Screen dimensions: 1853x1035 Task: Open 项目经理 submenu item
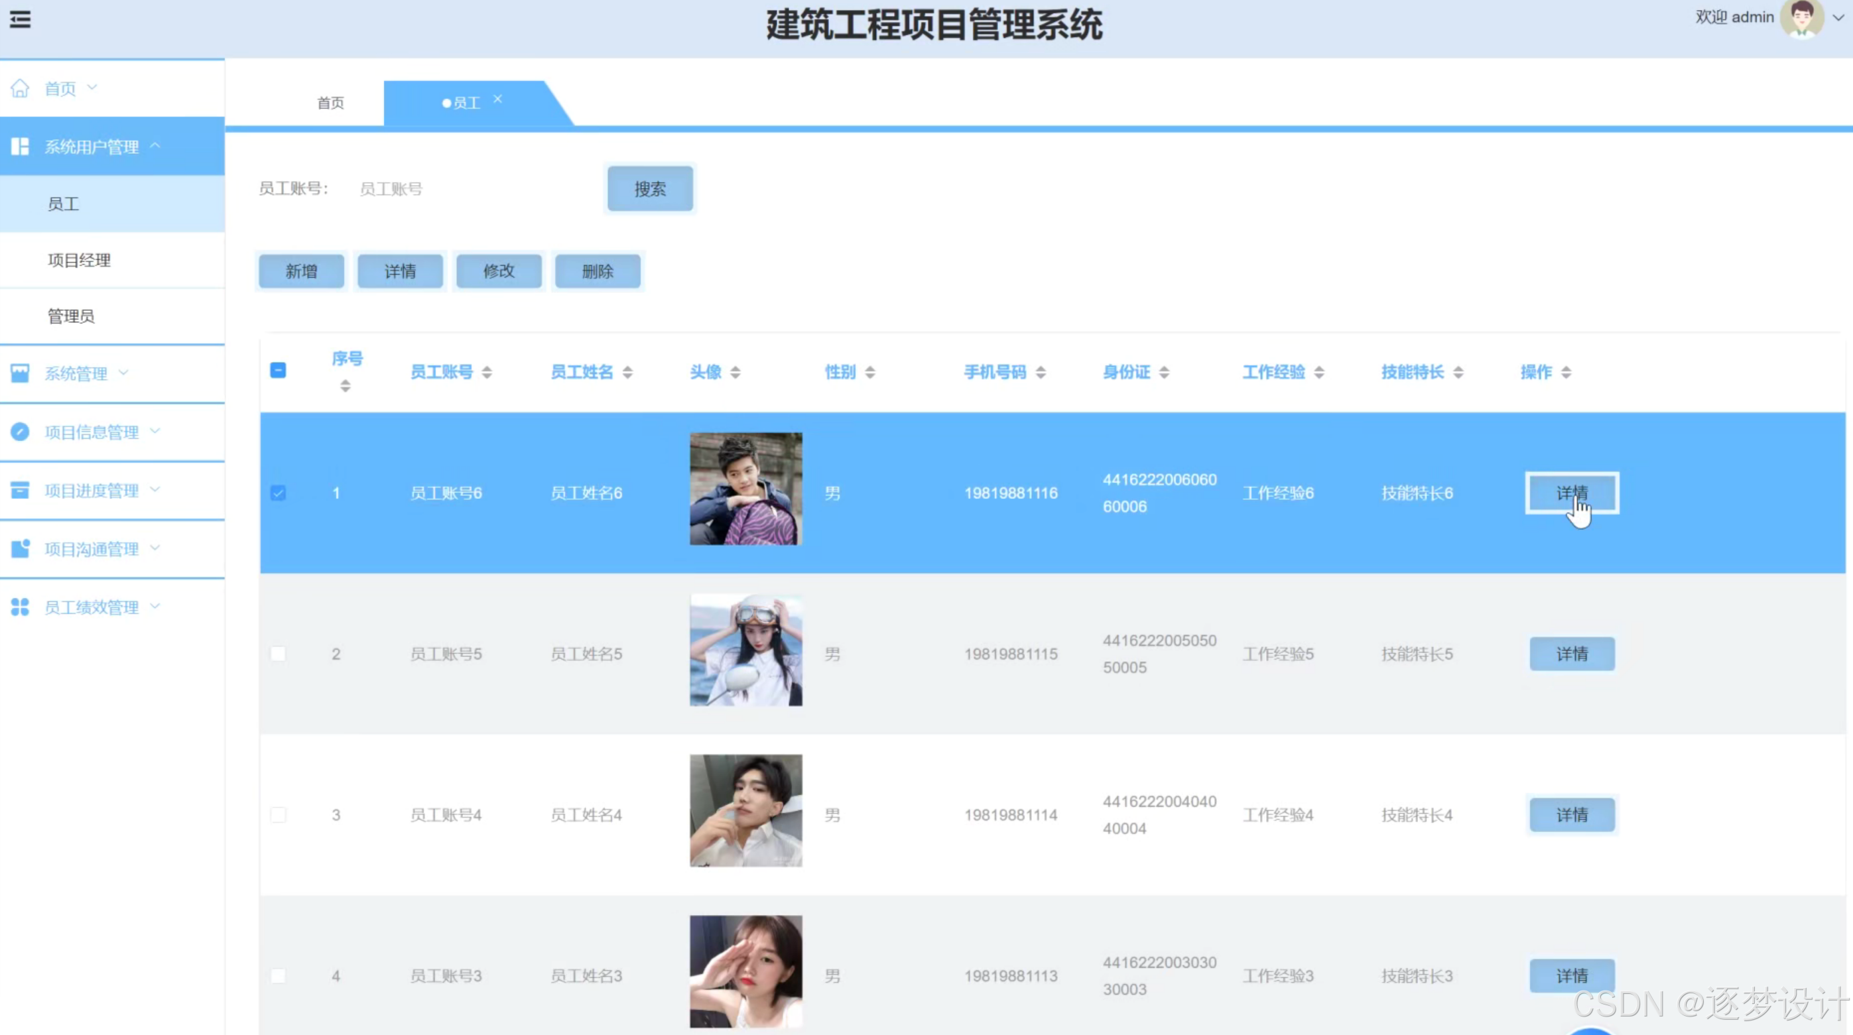coord(79,261)
